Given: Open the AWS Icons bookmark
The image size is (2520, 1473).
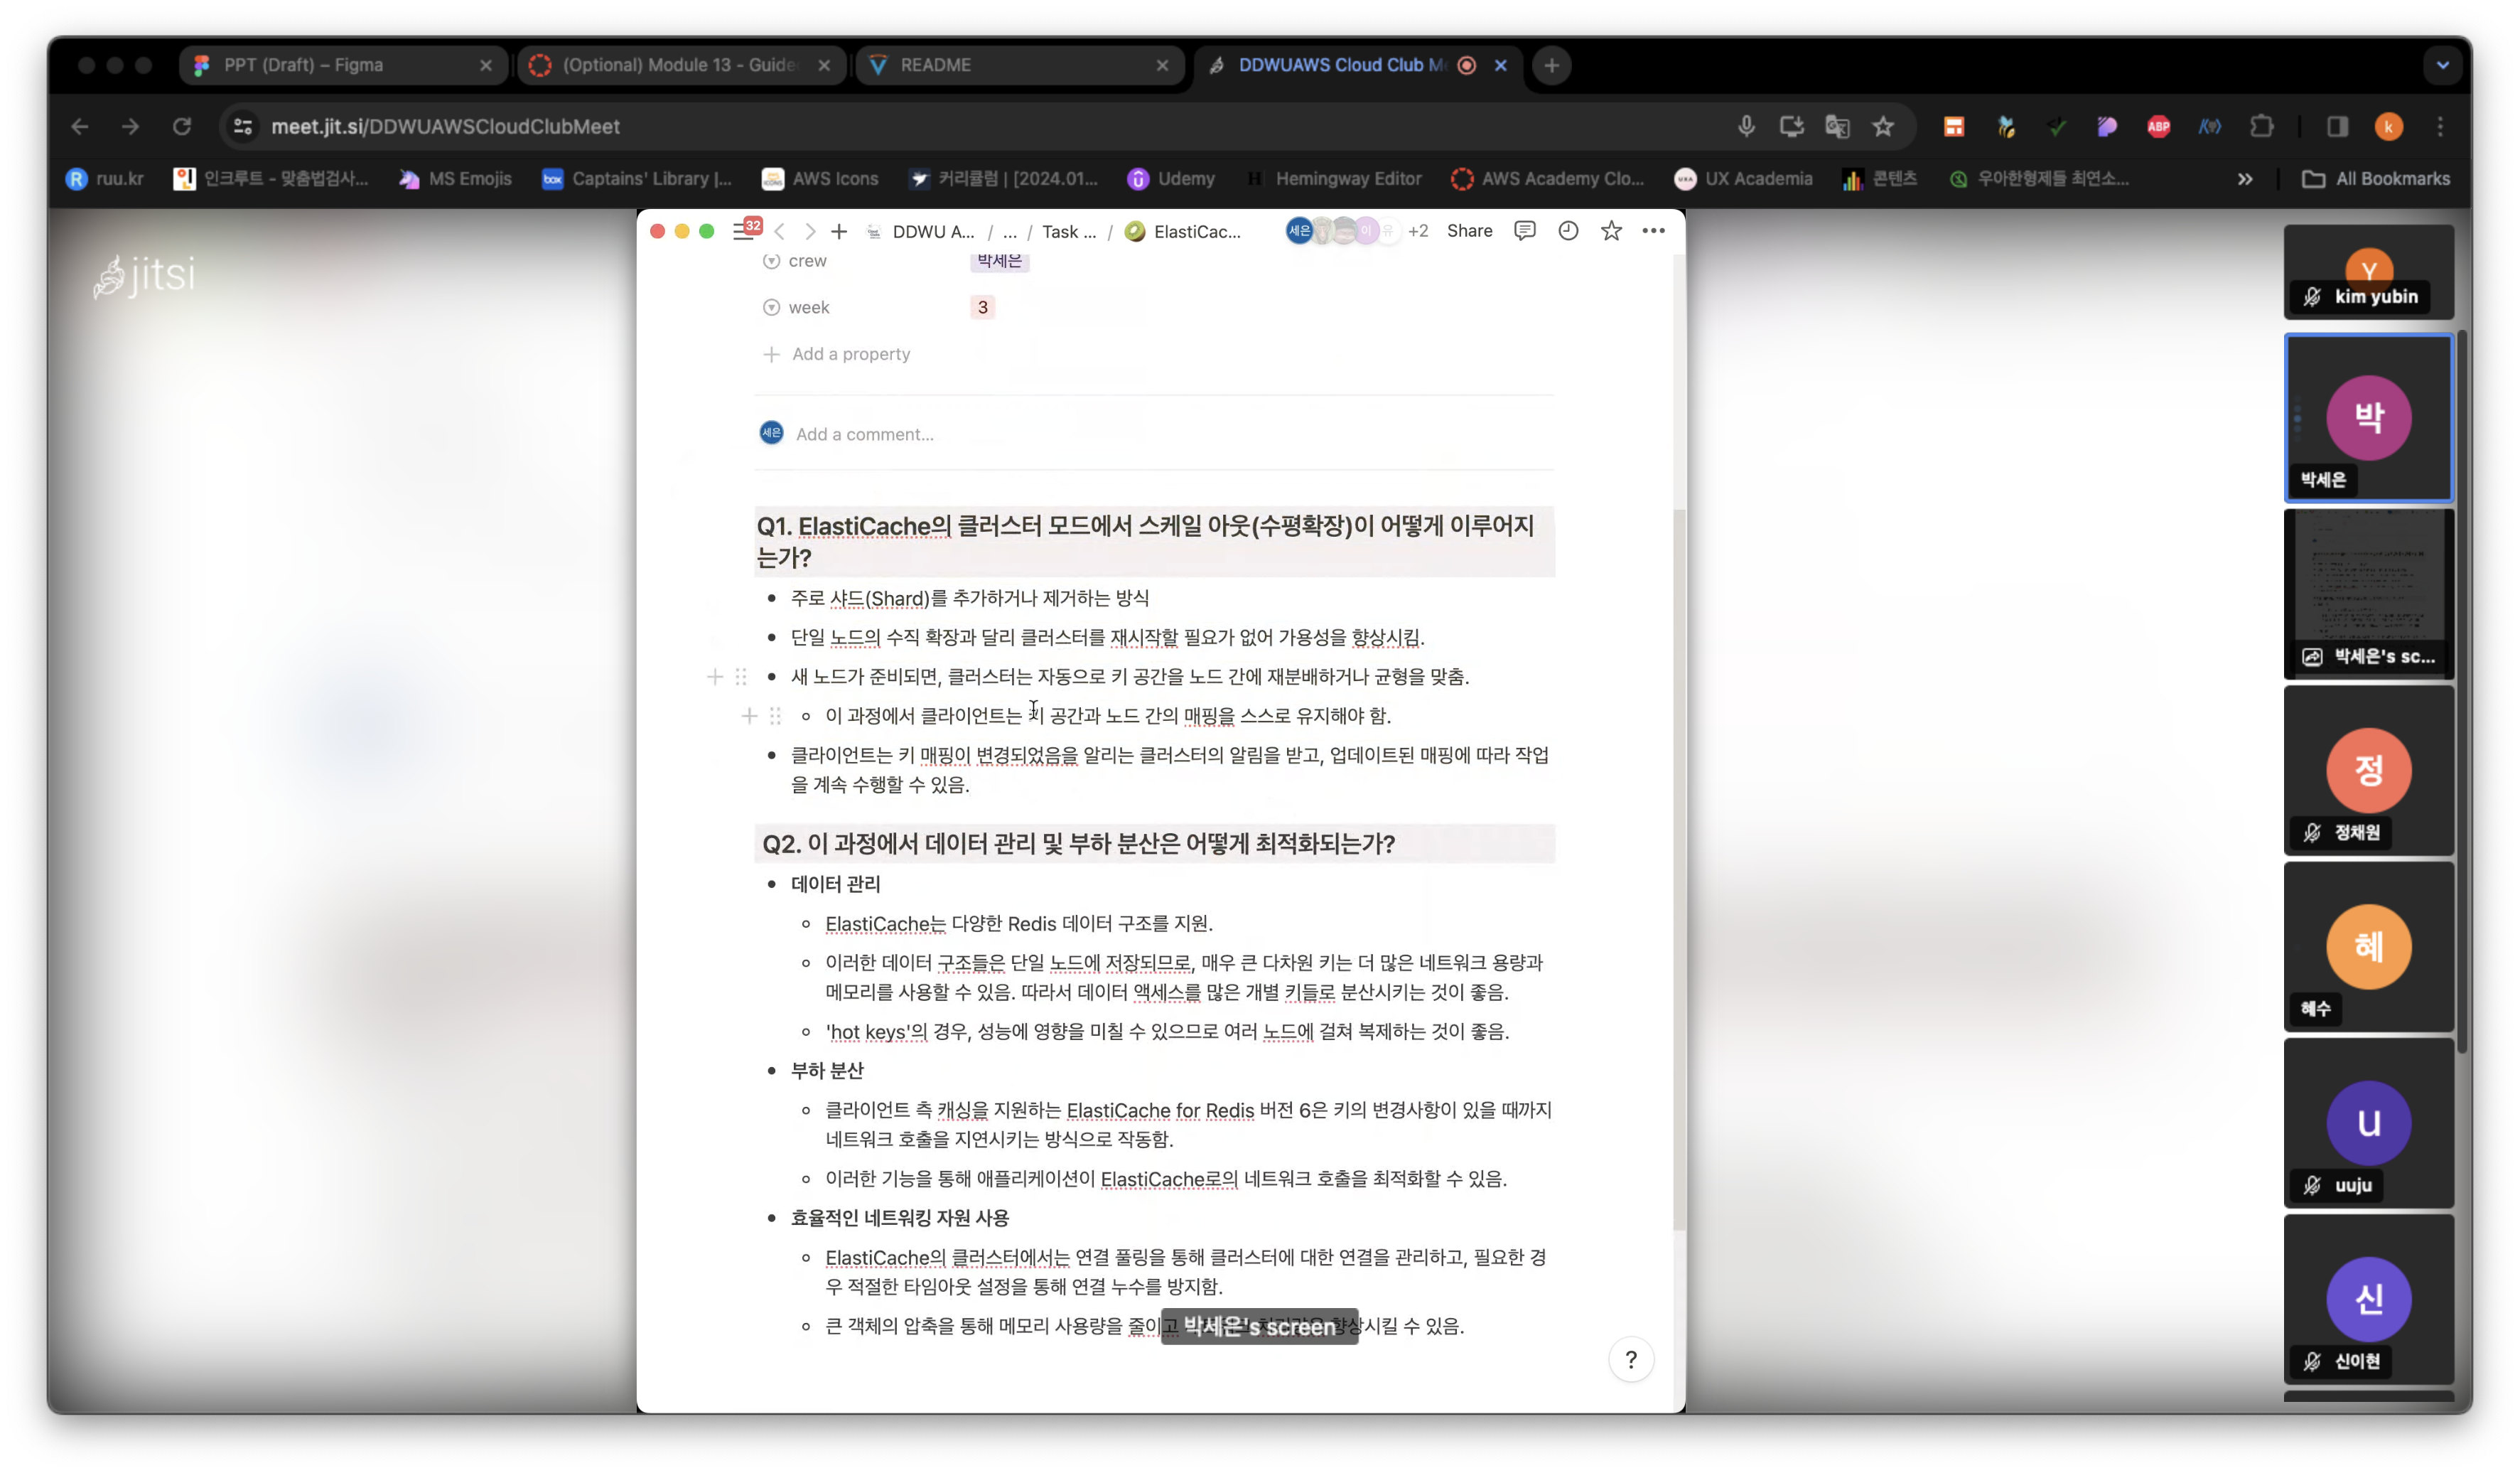Looking at the screenshot, I should [820, 178].
